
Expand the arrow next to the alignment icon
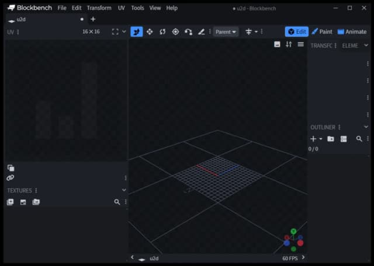pos(256,32)
